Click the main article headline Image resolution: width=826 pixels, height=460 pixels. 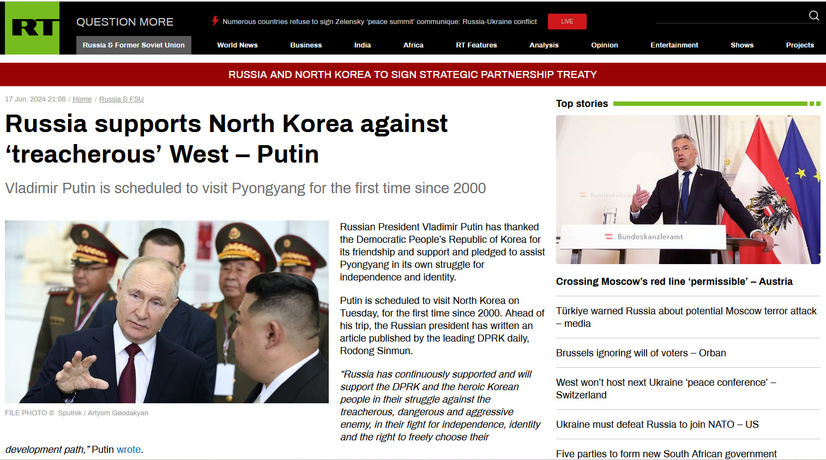[x=226, y=139]
